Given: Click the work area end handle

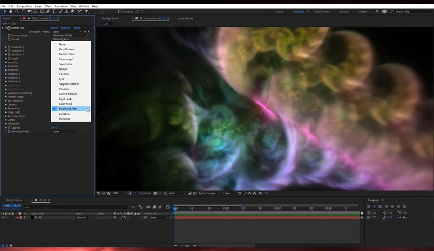Looking at the screenshot, I should click(241, 206).
